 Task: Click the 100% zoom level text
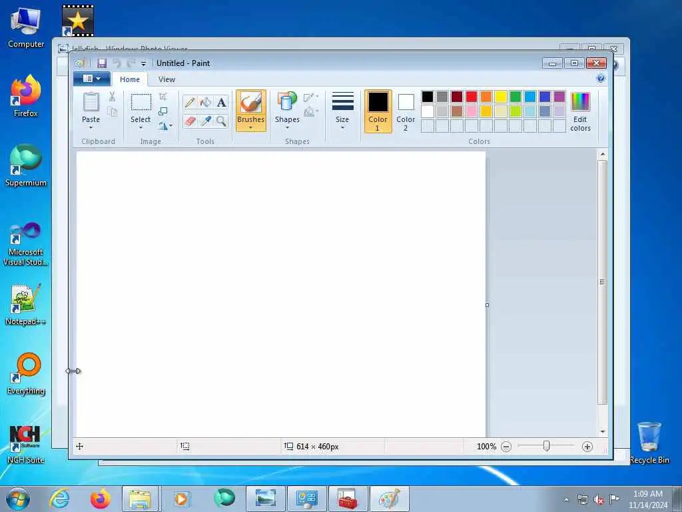pyautogui.click(x=486, y=447)
